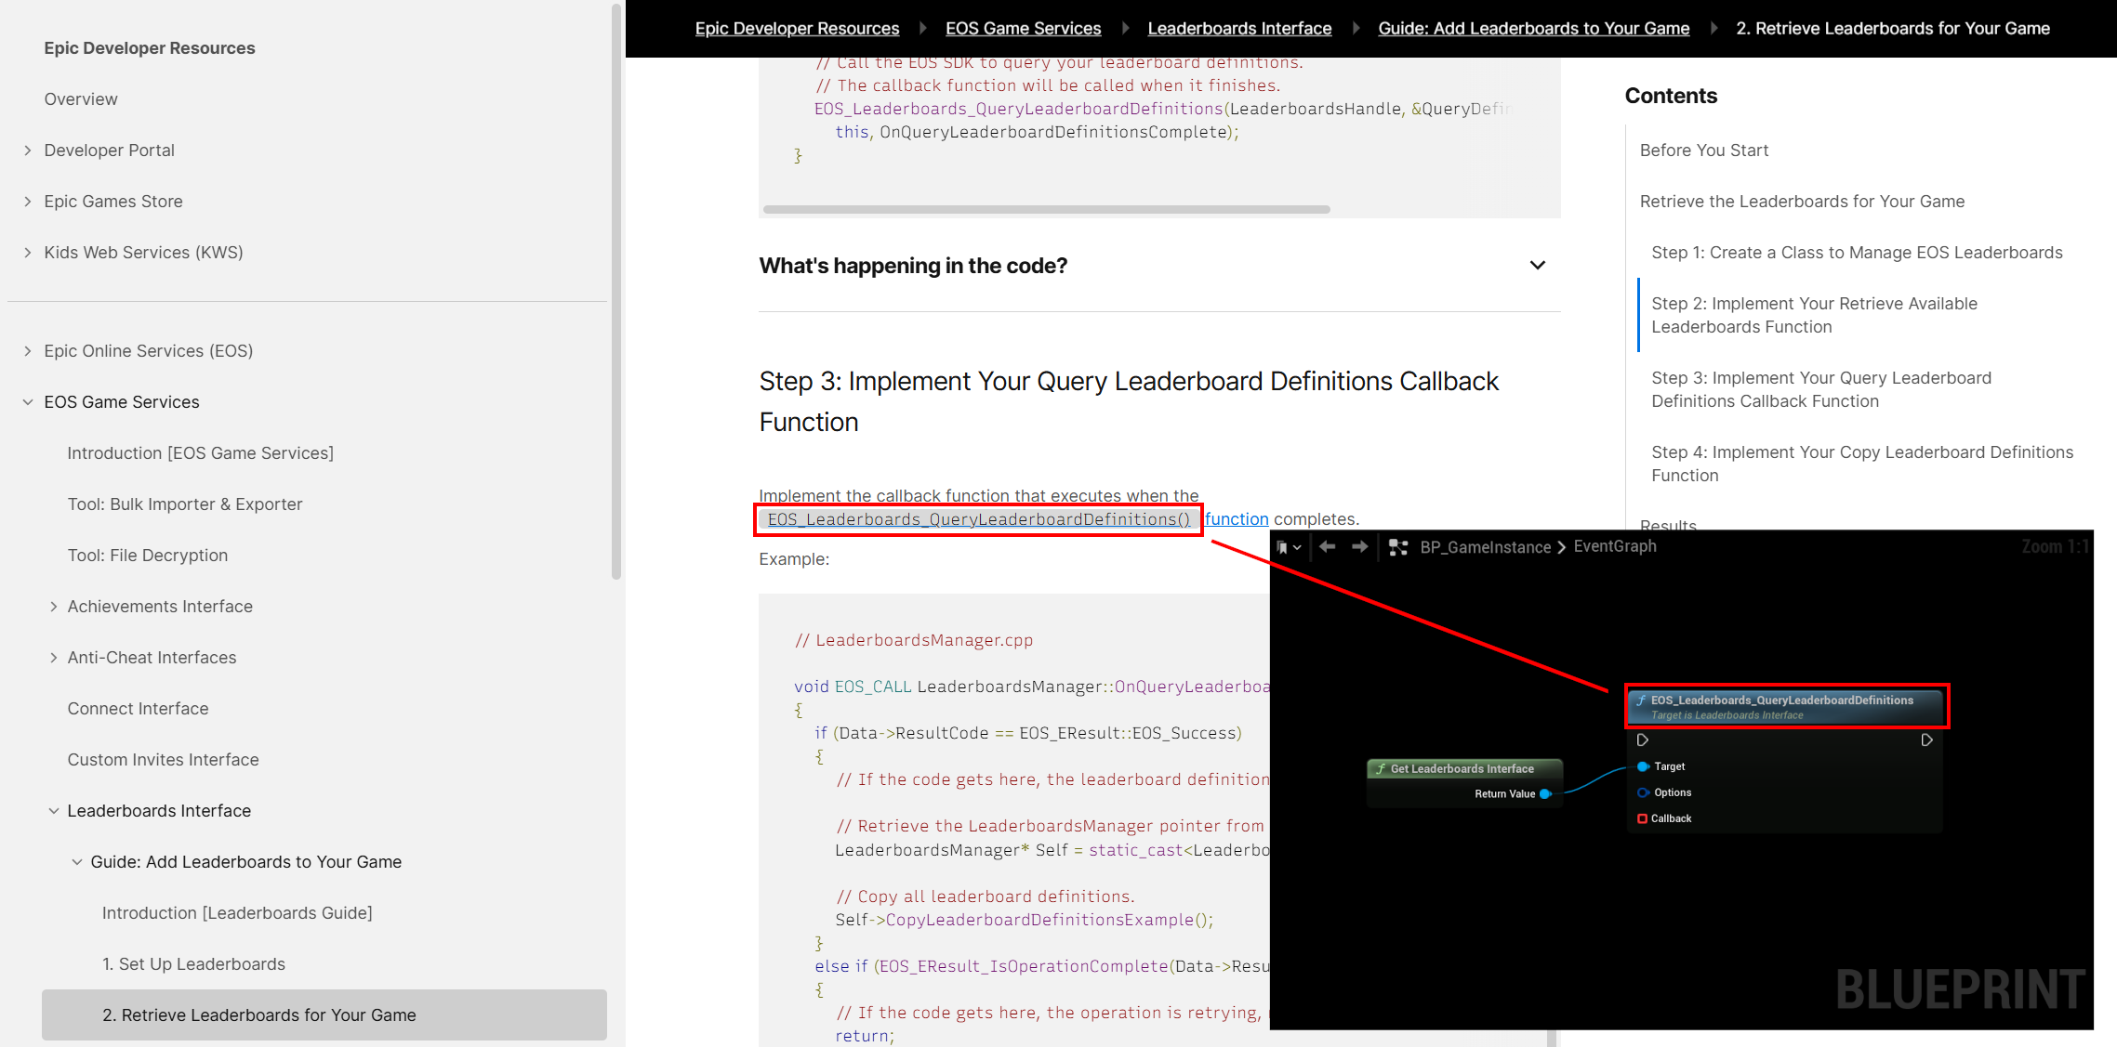Click the code block horizontal scrollbar
This screenshot has height=1047, width=2117.
tap(1046, 210)
